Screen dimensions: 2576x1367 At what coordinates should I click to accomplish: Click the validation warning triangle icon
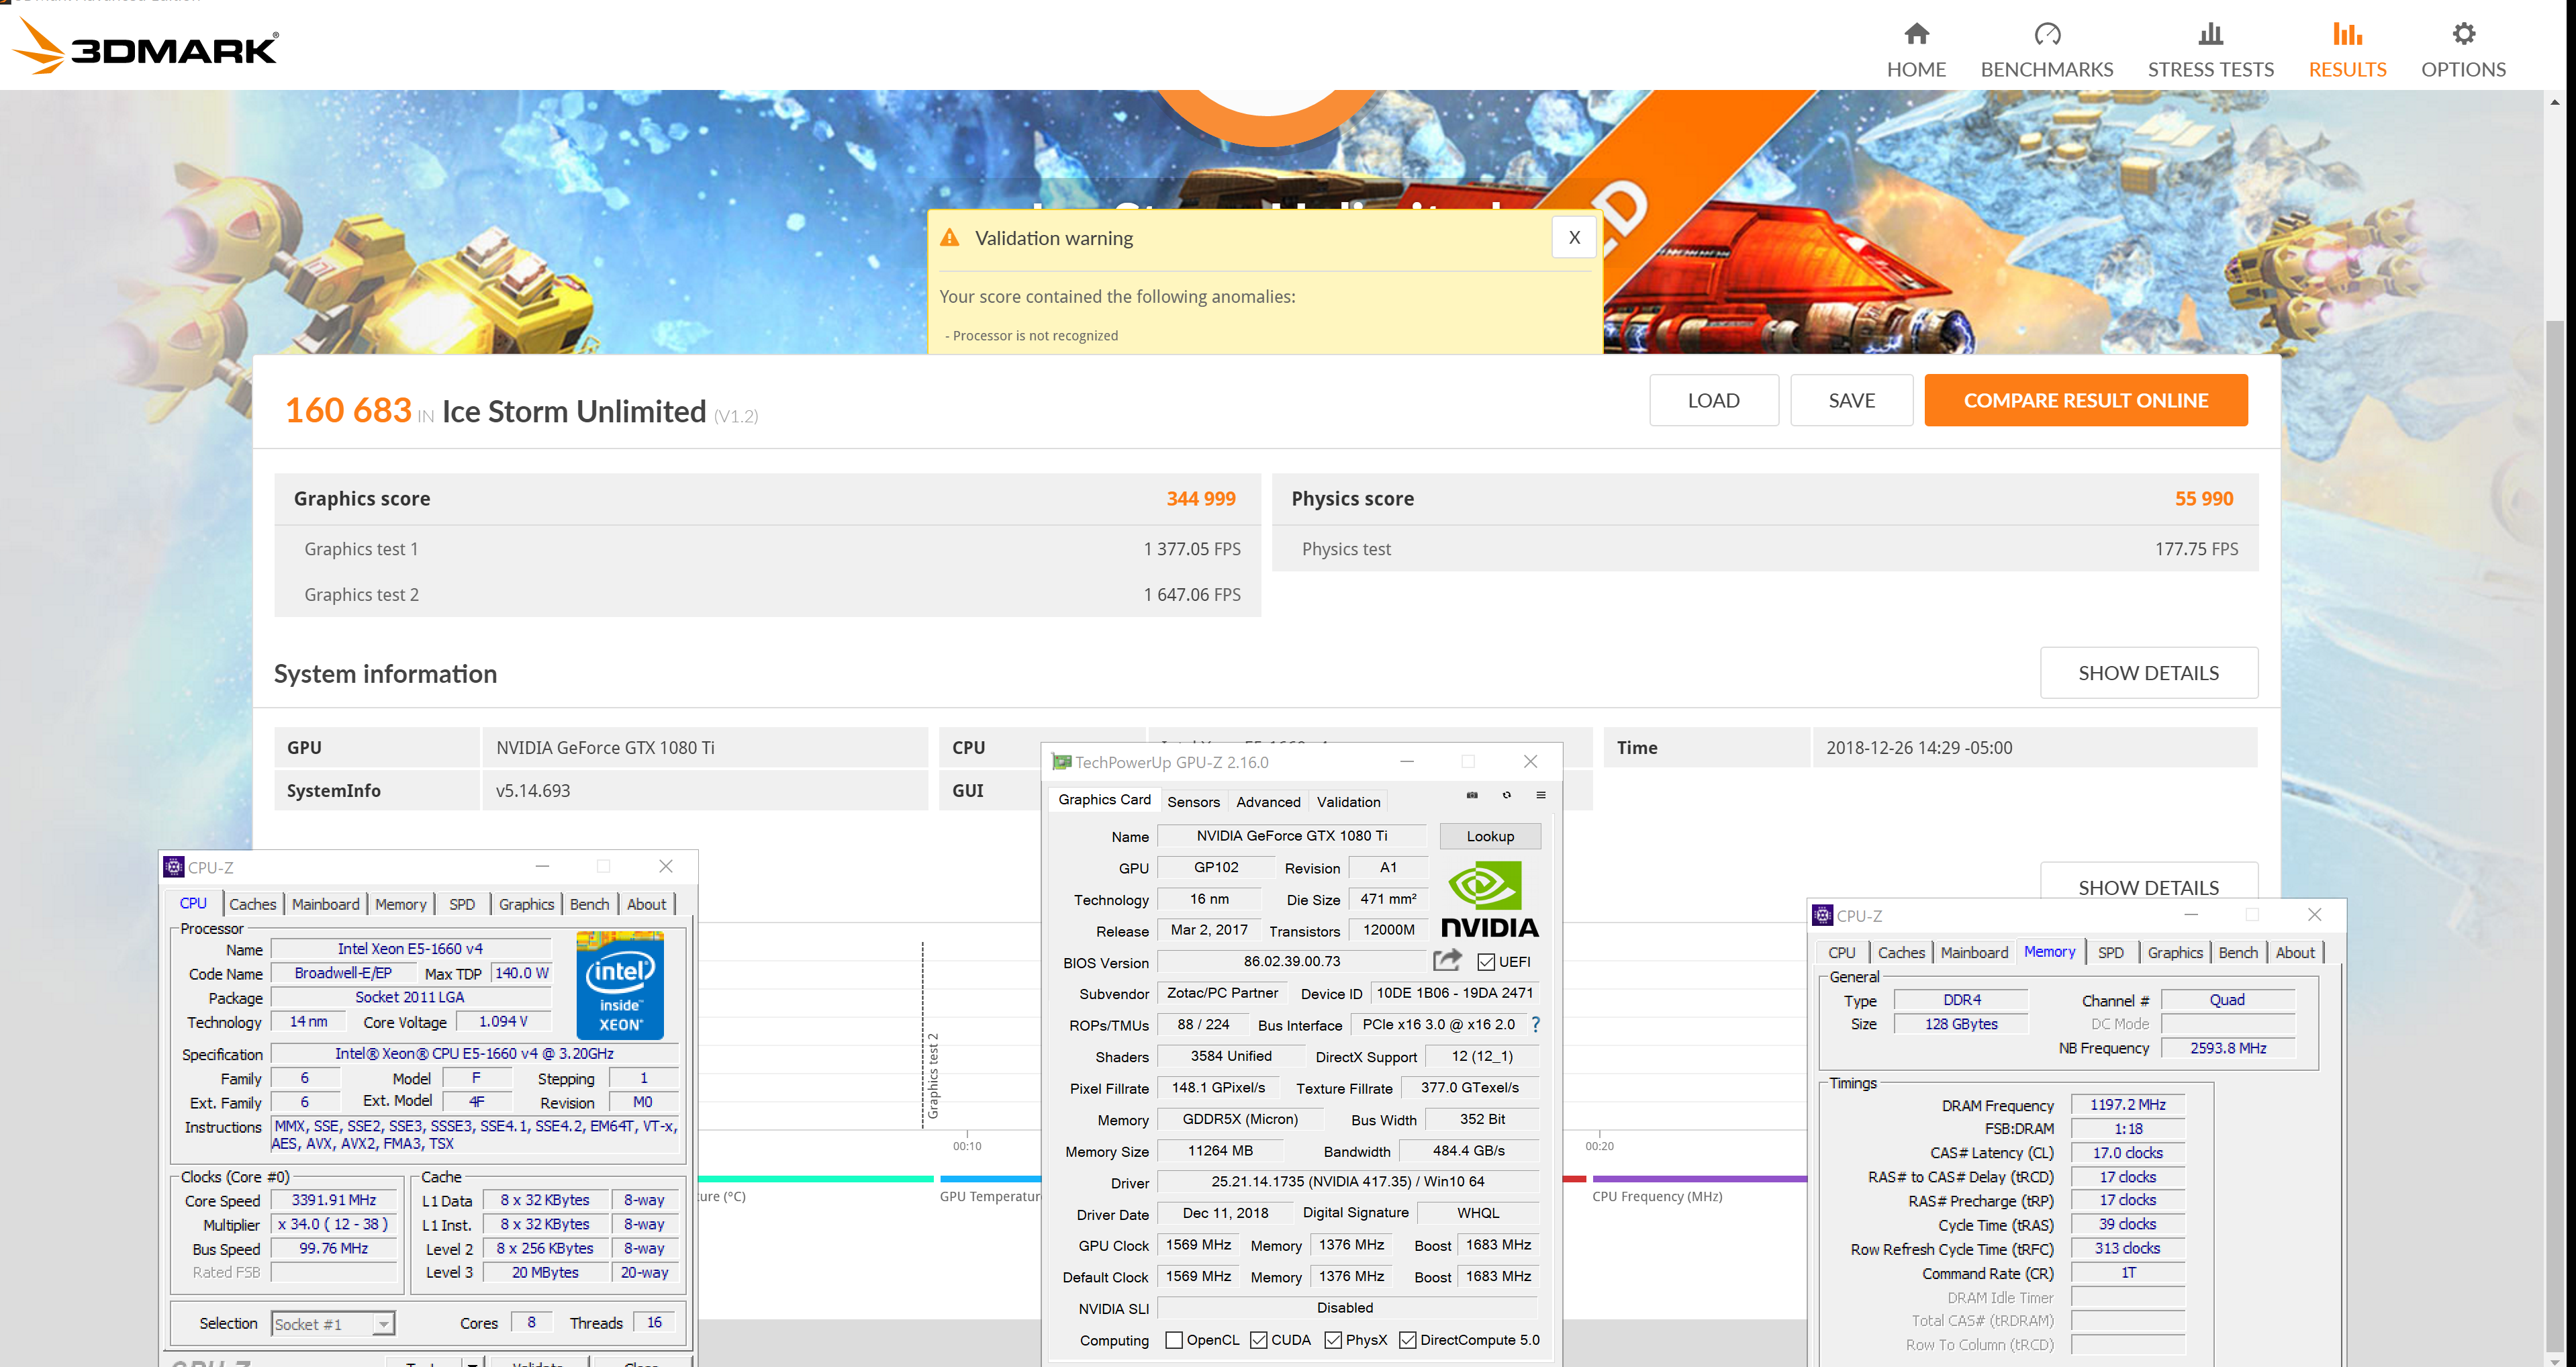click(x=950, y=238)
